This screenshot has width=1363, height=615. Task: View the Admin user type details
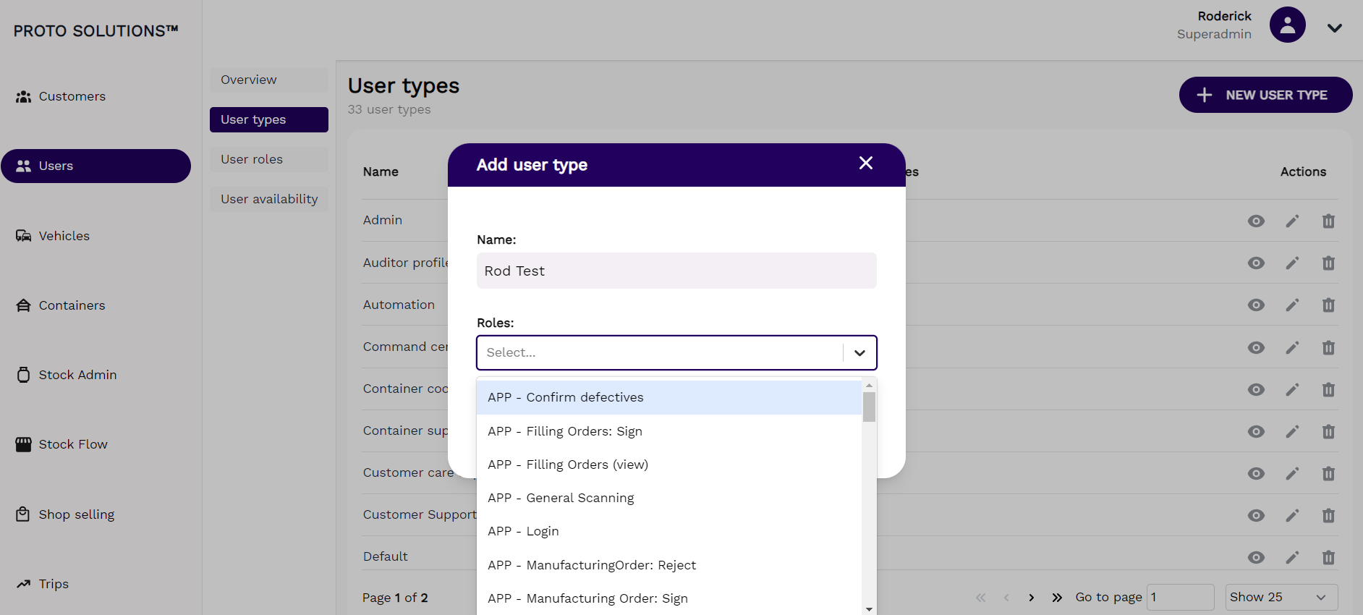pos(1256,221)
